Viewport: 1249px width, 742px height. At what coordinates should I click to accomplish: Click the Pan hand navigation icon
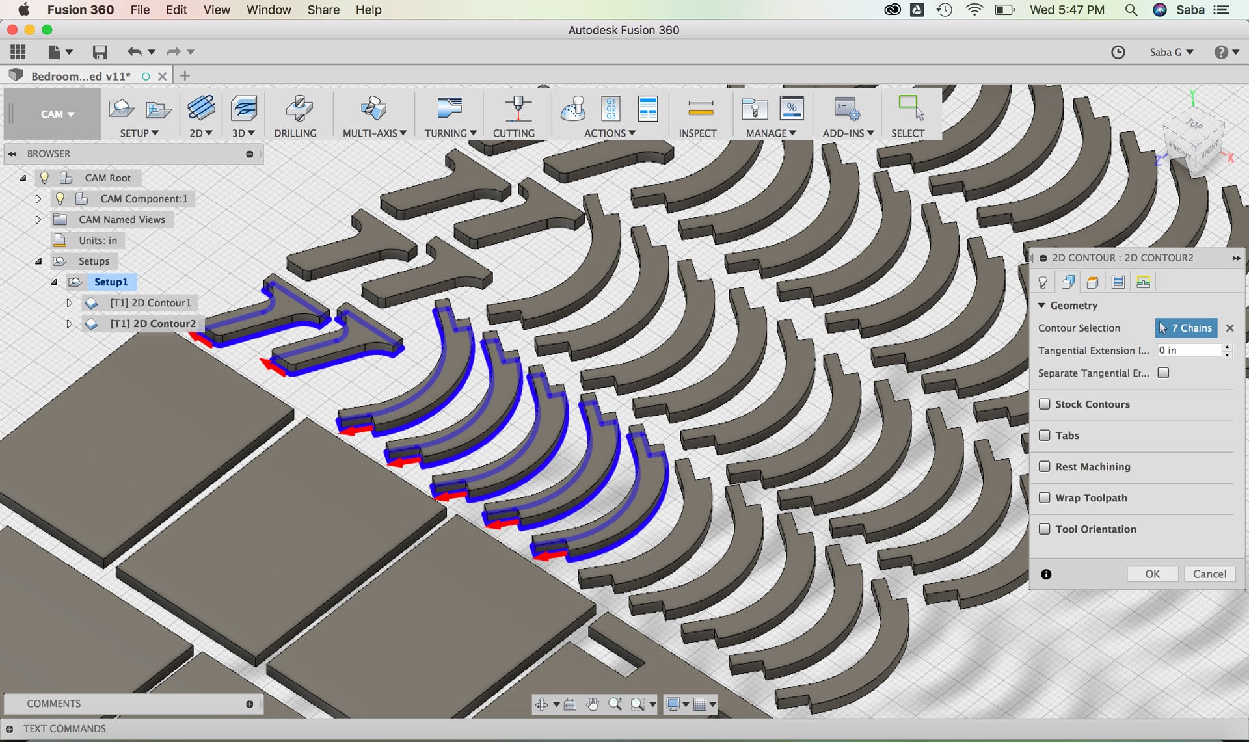[x=592, y=704]
